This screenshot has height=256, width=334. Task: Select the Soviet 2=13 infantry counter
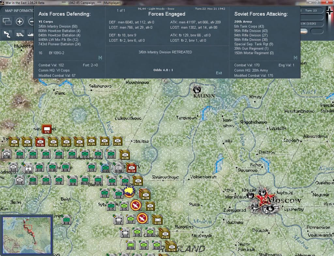[104, 141]
